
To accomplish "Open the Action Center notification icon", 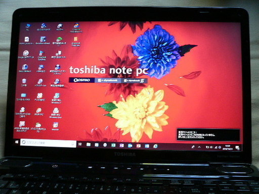I will [238, 148].
